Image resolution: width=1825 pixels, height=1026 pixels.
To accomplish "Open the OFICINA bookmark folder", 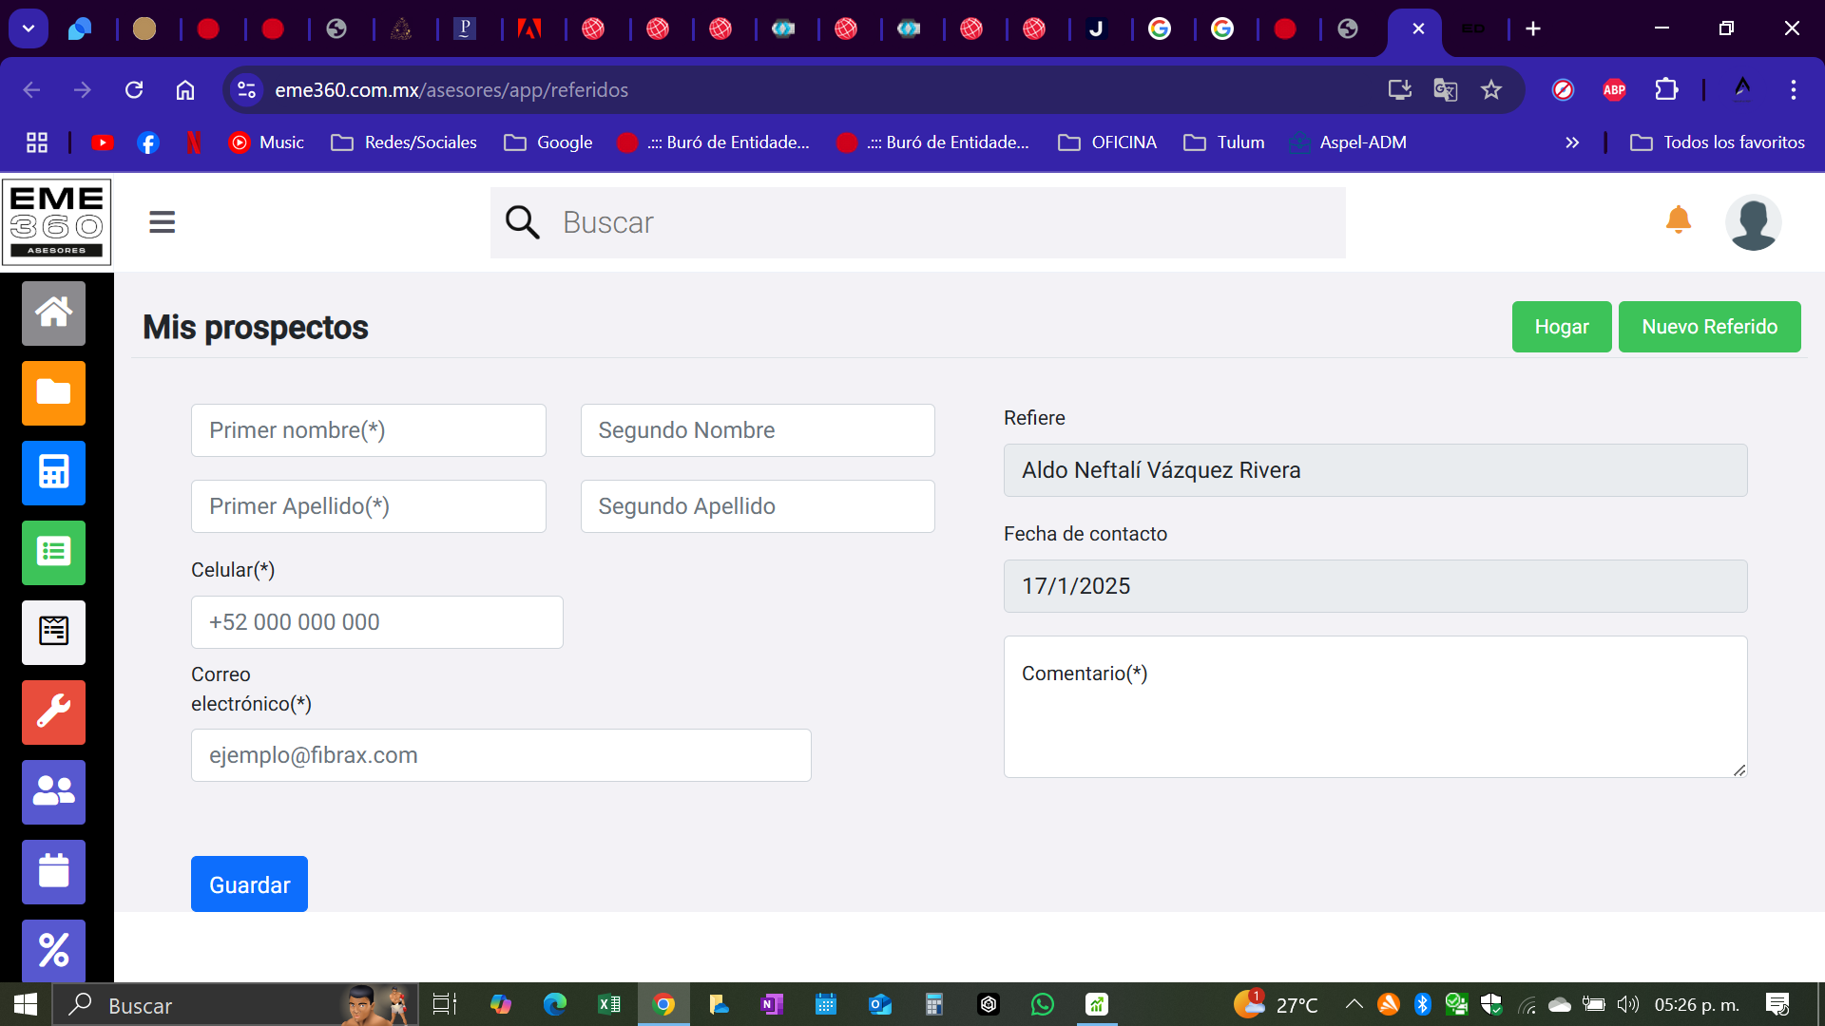I will [x=1107, y=142].
